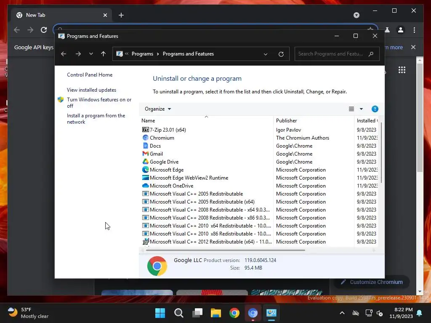Open a new tab in Chromium window
The image size is (431, 323).
point(121,15)
